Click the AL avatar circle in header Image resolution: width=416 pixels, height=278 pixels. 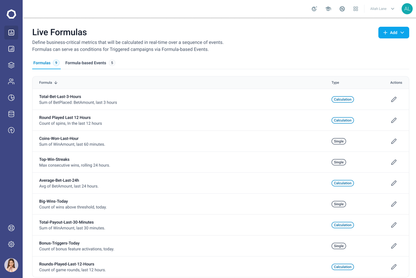[x=407, y=9]
